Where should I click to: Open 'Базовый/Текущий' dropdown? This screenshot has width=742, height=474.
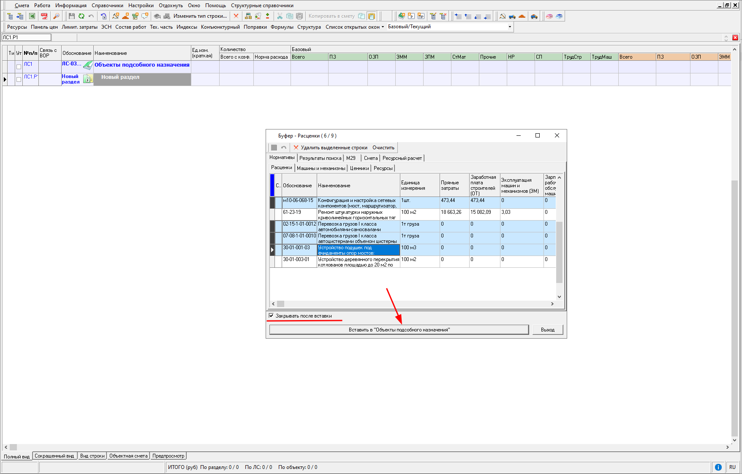[x=510, y=27]
